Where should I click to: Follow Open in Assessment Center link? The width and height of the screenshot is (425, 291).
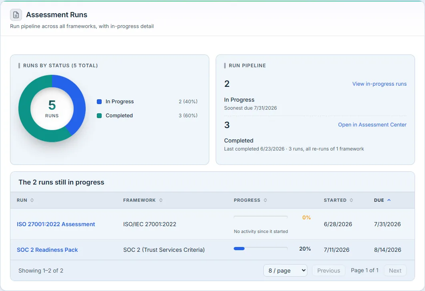coord(372,125)
